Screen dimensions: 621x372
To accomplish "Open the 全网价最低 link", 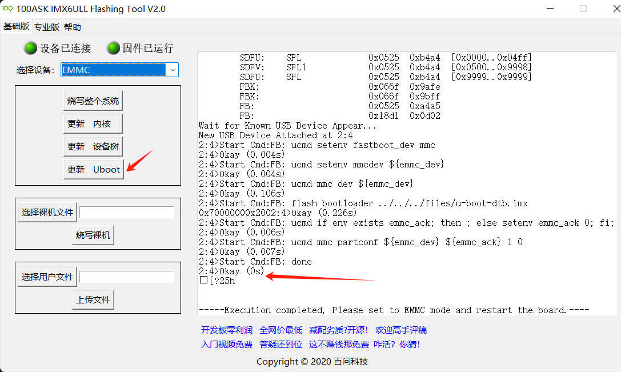I will [281, 330].
